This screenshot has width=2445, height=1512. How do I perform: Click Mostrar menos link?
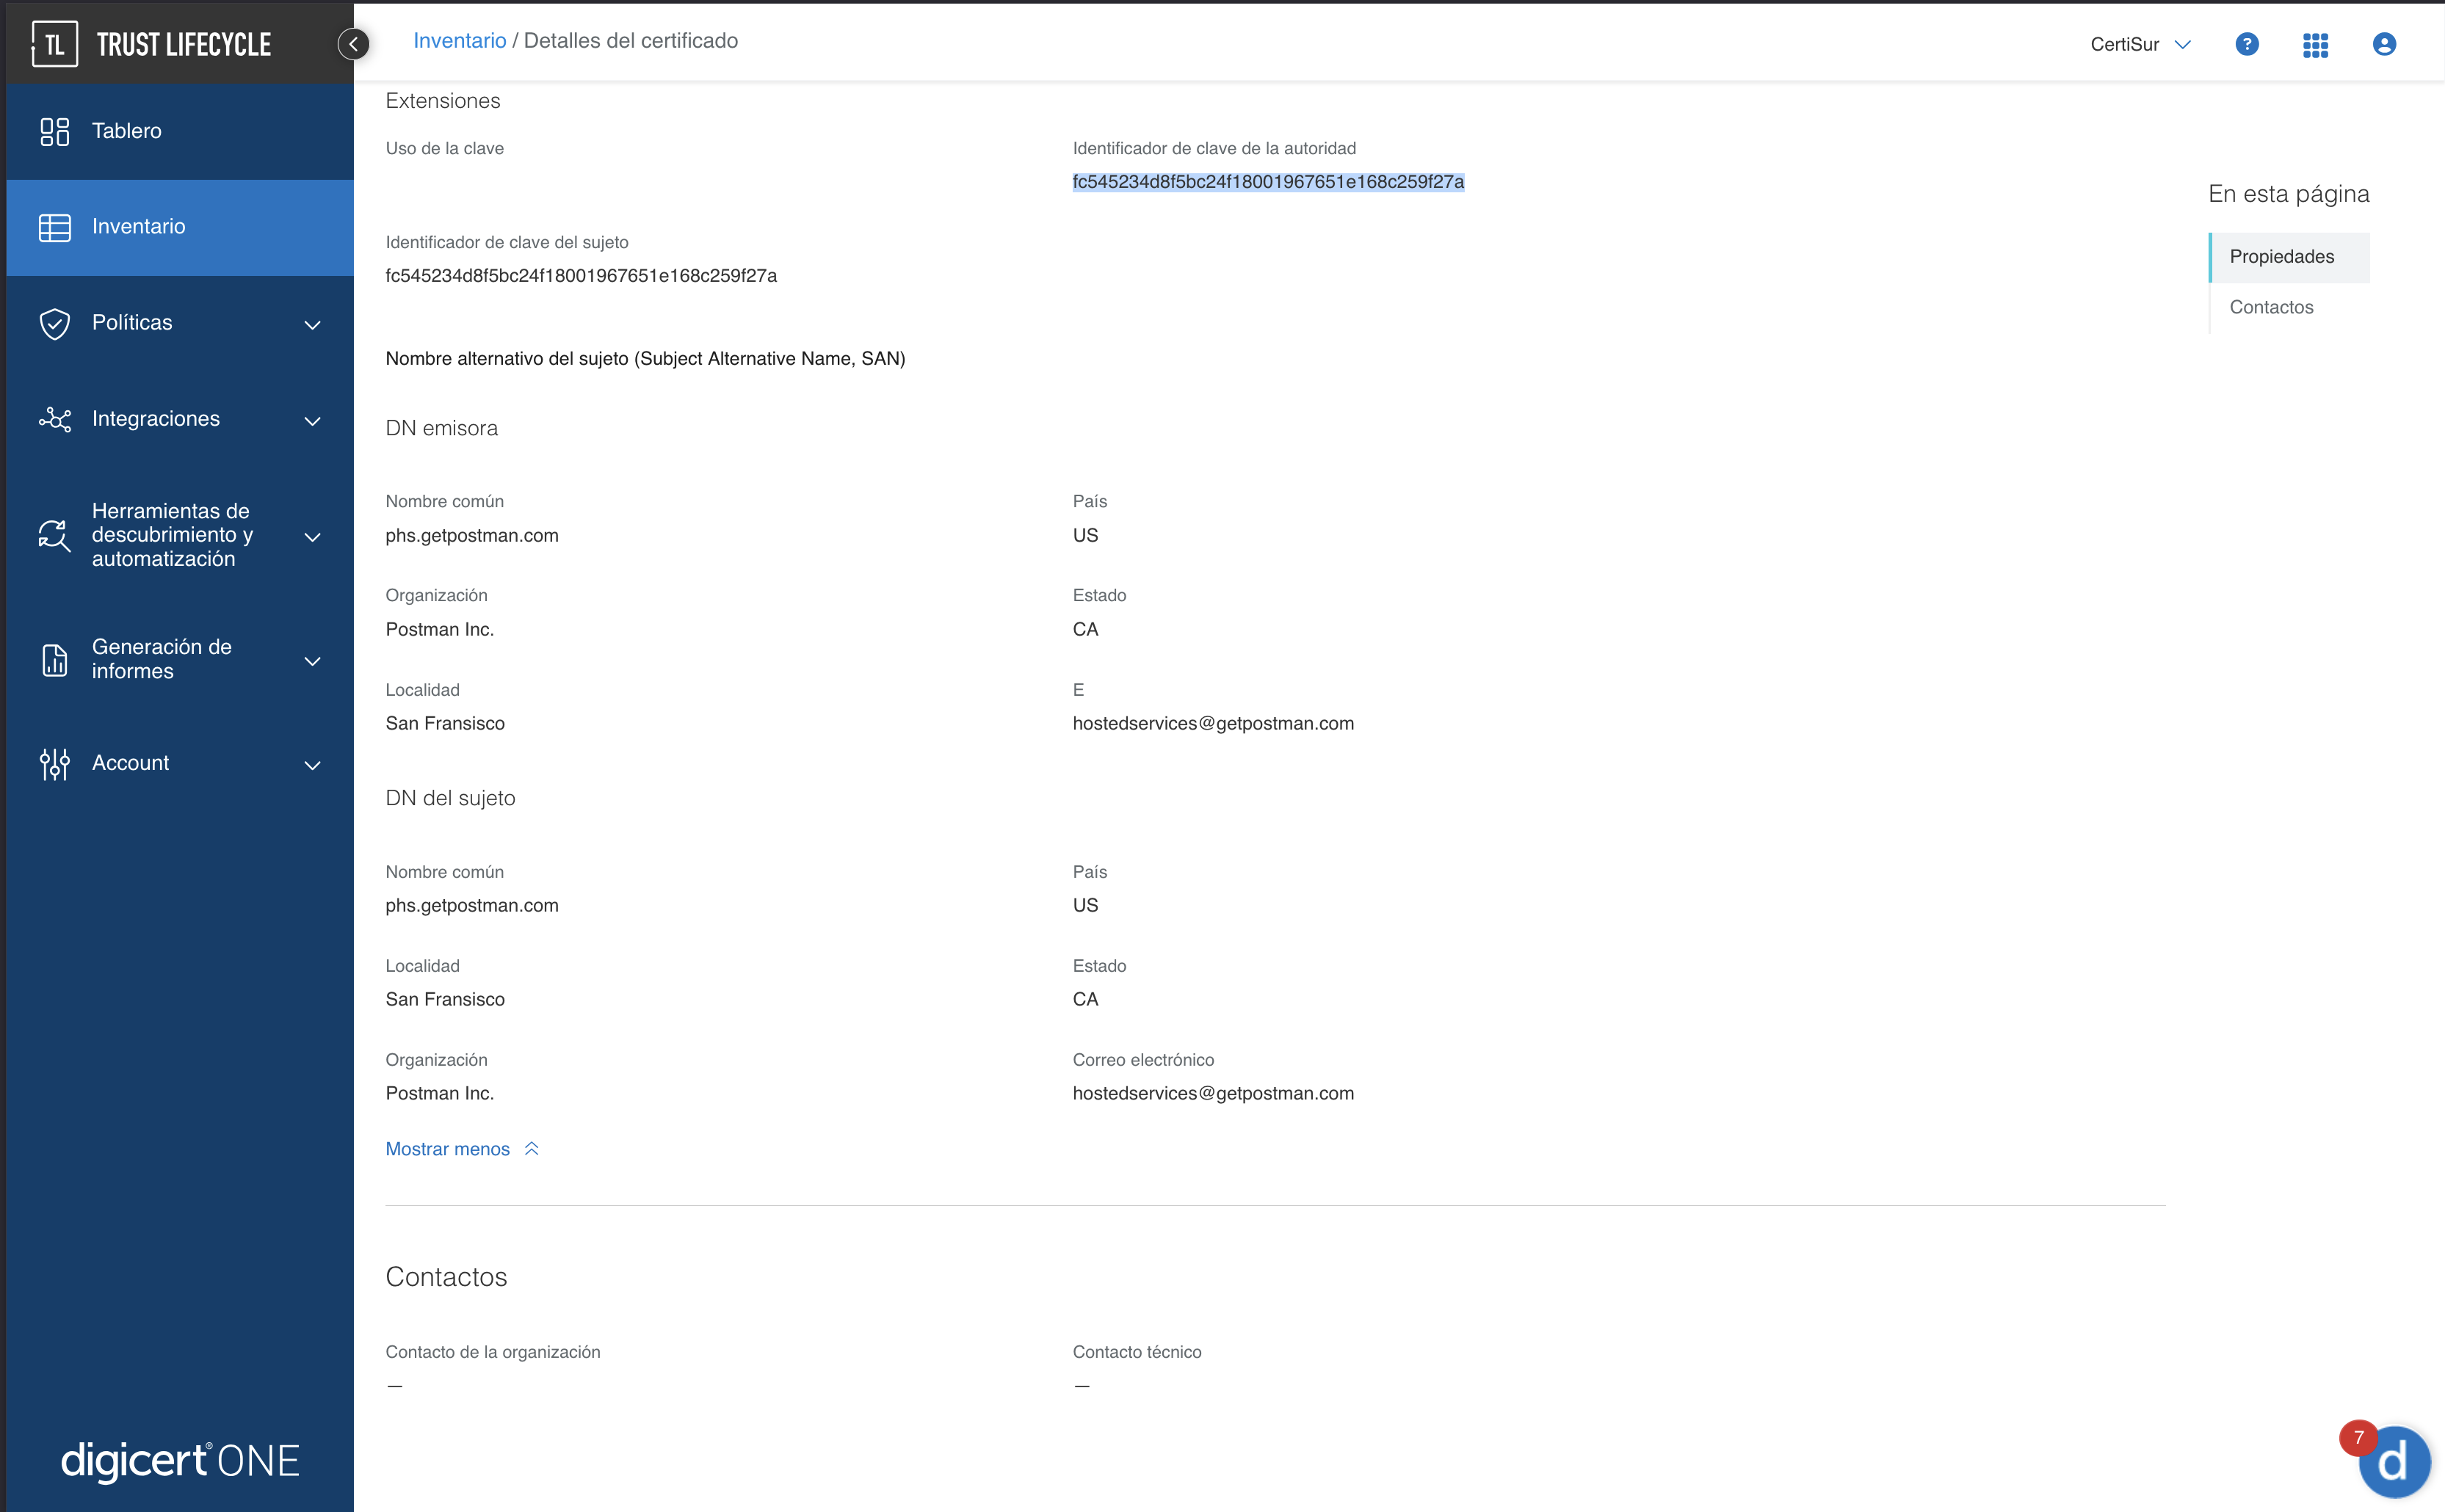(447, 1148)
